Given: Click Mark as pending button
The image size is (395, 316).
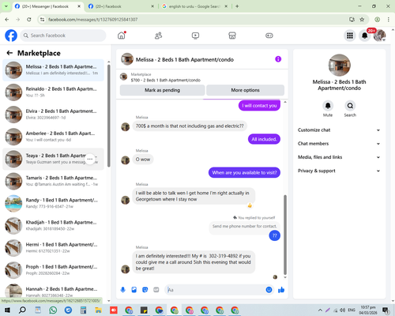Looking at the screenshot, I should 163,90.
